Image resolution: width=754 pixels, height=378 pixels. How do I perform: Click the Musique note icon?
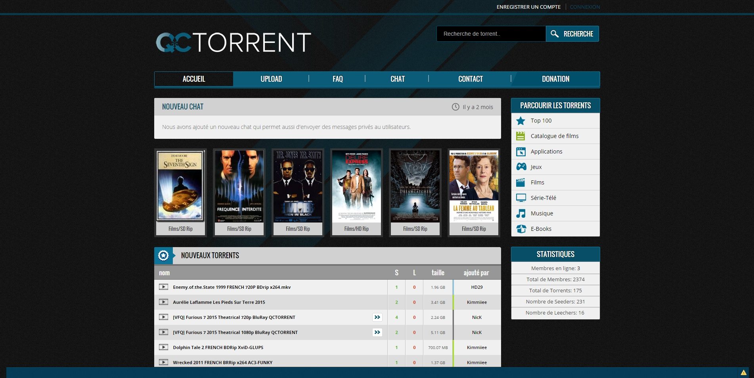[x=521, y=213]
